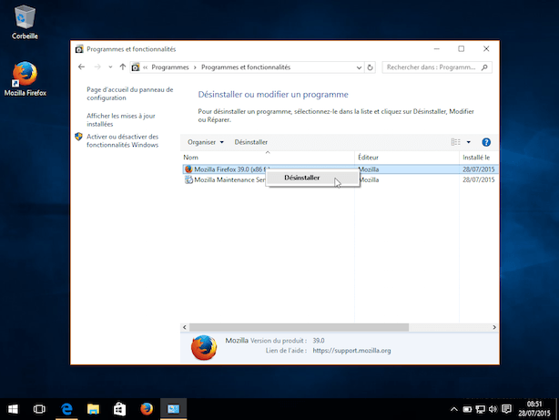Click Programmes et fonctionnalités breadcrumb segment
The image size is (559, 420).
pyautogui.click(x=246, y=67)
